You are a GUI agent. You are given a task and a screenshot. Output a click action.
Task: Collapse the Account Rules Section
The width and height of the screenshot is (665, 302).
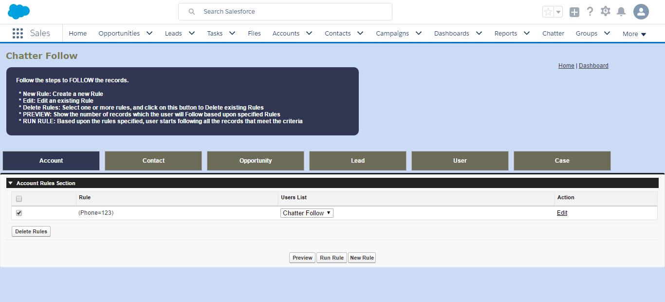click(10, 183)
